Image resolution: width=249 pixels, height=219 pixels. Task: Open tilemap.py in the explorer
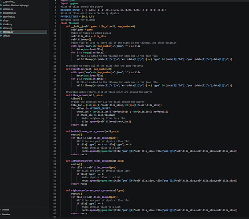[x=23, y=32]
